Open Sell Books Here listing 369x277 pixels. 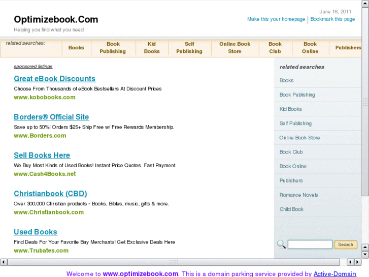(42, 156)
